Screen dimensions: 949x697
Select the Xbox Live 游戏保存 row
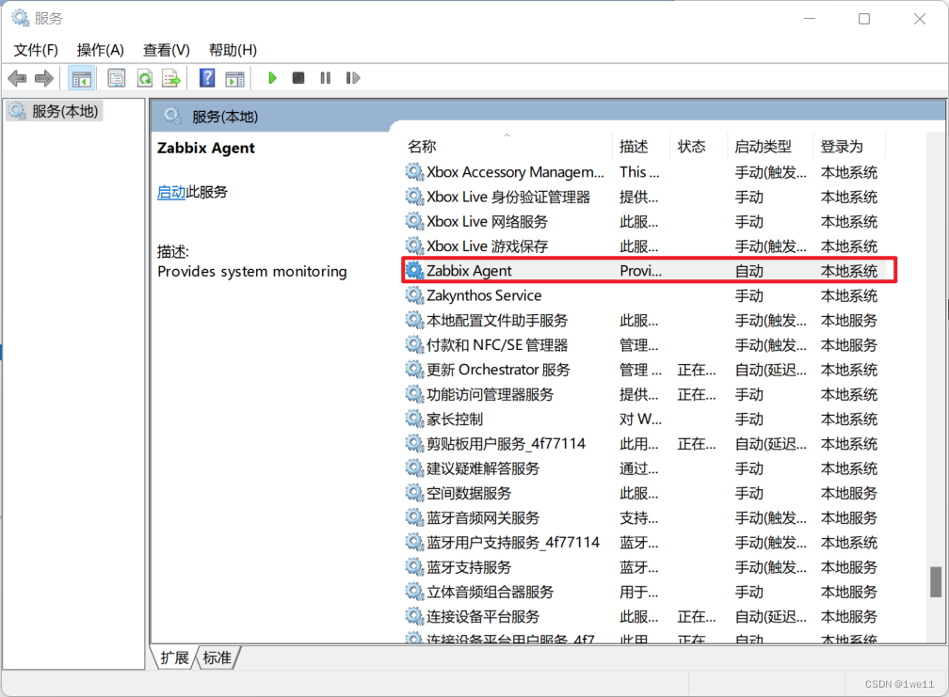click(645, 246)
